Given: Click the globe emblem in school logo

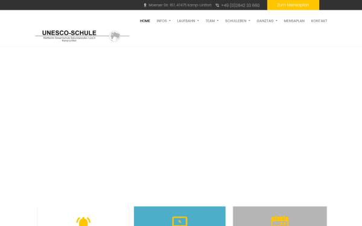Looking at the screenshot, I should (115, 36).
